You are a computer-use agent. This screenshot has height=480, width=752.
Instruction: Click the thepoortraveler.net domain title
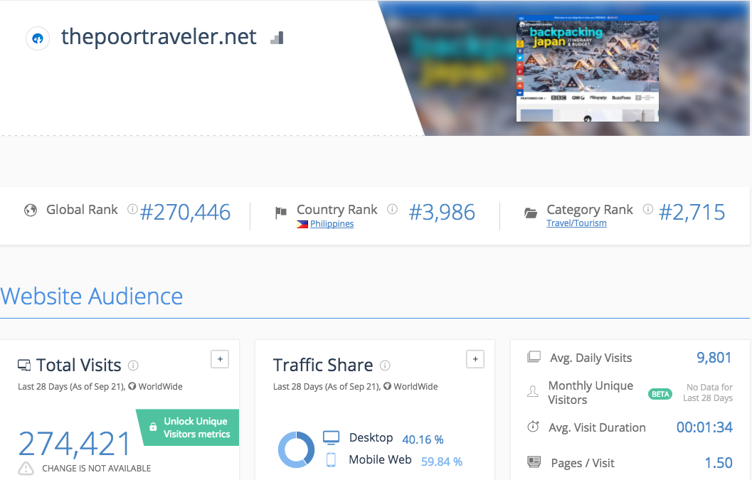pos(159,37)
